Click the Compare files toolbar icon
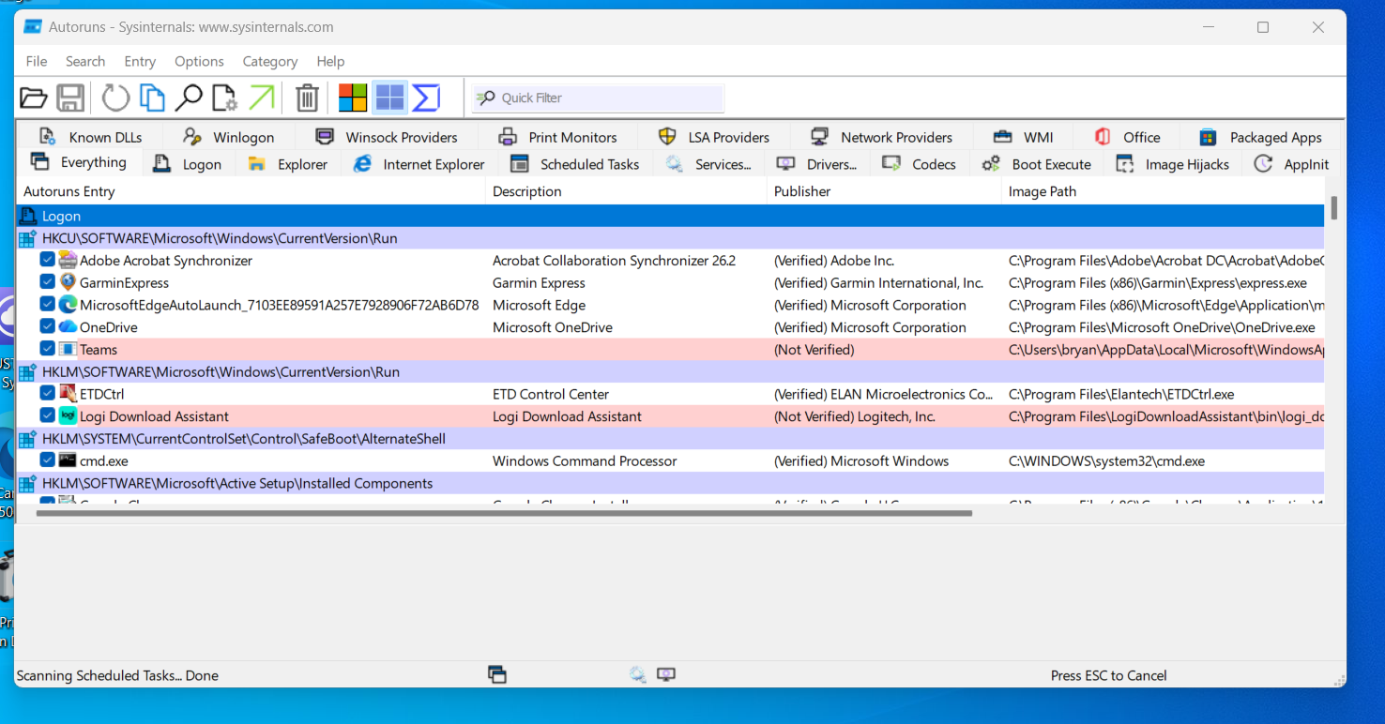 [152, 98]
